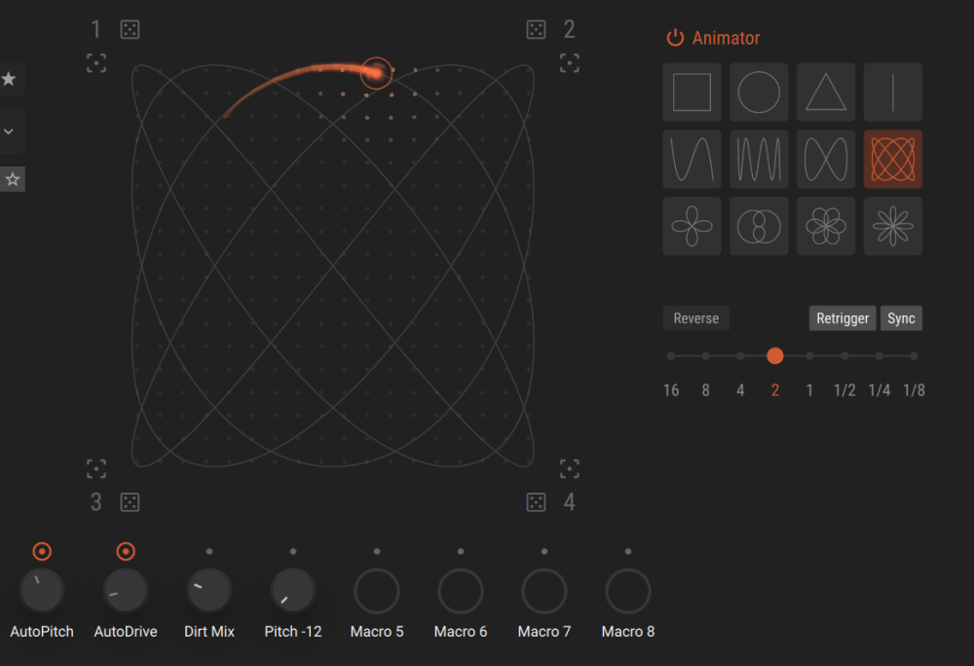The image size is (974, 666).
Task: Set animator rate to 1/2
Action: (844, 390)
